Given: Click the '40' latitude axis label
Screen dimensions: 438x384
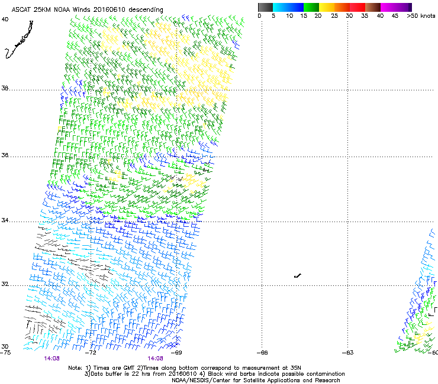Looking at the screenshot, I should [5, 19].
